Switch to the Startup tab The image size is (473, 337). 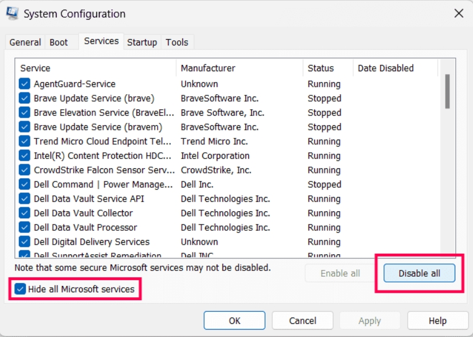142,42
